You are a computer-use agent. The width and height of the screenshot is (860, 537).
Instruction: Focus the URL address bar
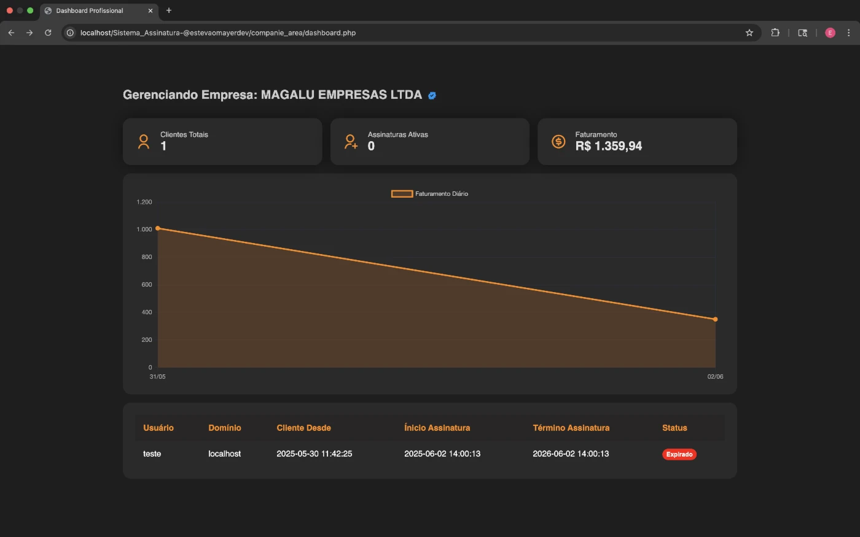tap(405, 33)
